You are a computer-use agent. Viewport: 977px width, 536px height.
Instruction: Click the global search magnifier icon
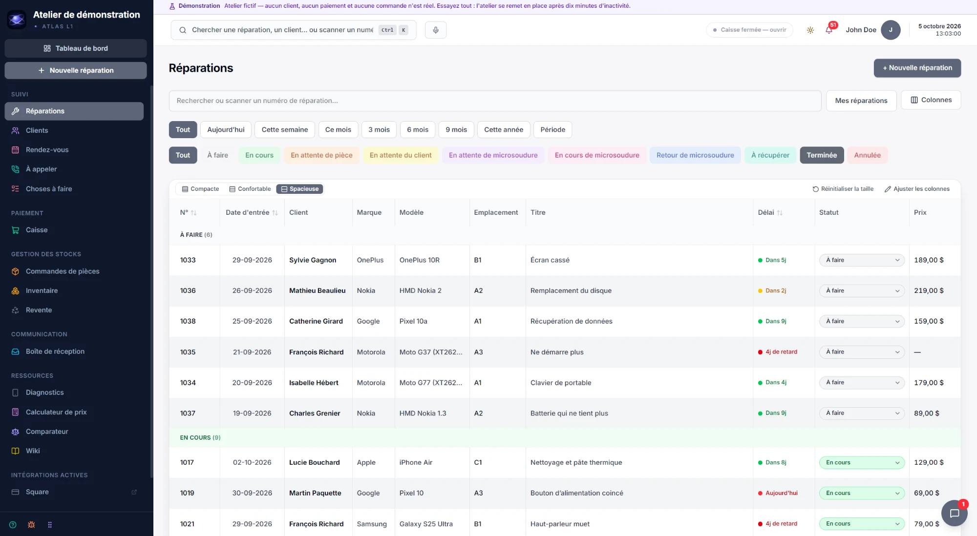[183, 30]
